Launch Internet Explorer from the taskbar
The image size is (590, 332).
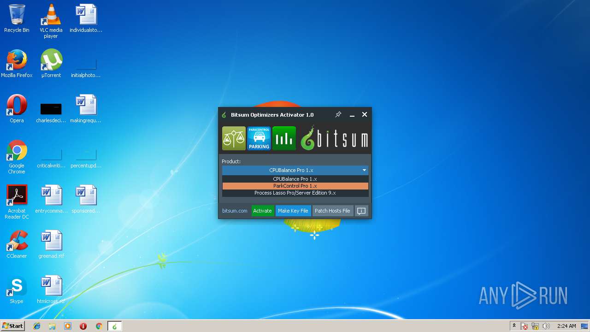point(37,326)
